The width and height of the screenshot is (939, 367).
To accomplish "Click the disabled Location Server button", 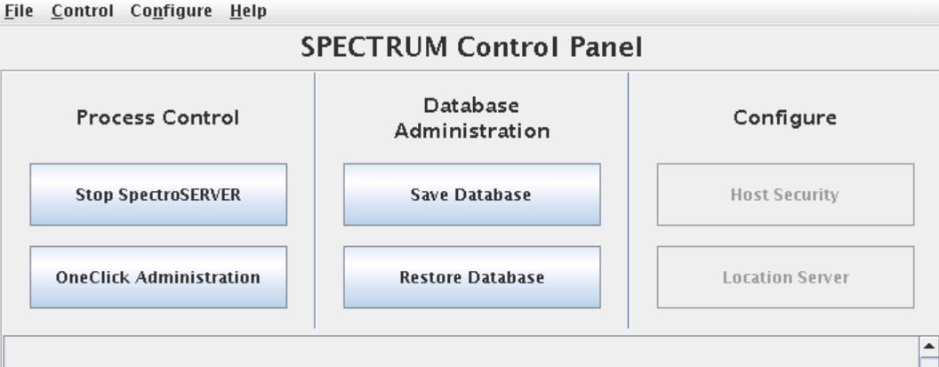I will tap(785, 277).
